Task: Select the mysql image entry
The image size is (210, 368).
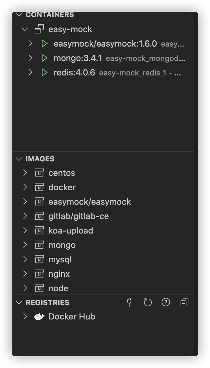Action: pos(60,259)
